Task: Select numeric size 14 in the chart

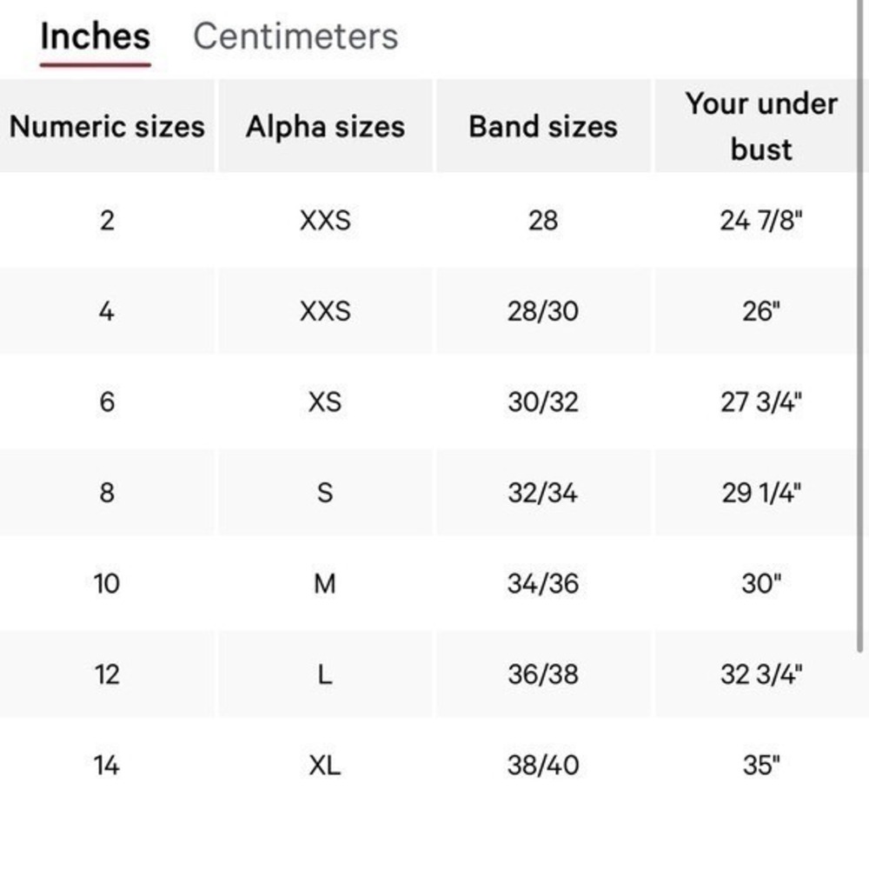Action: click(x=107, y=765)
